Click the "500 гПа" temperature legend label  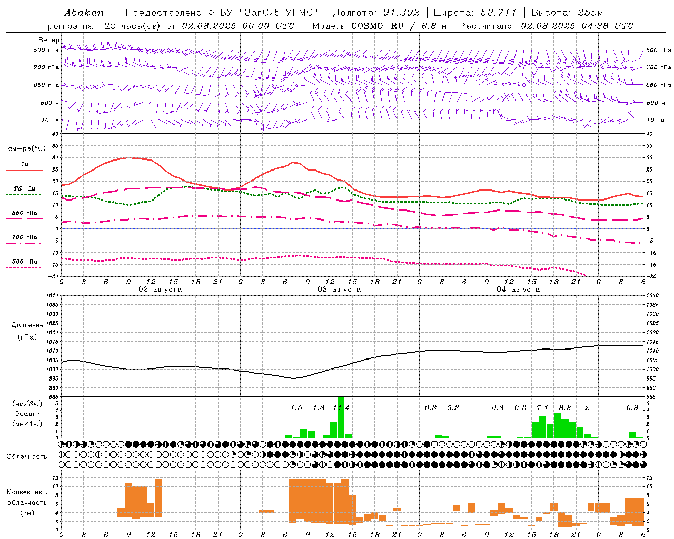[x=25, y=262]
